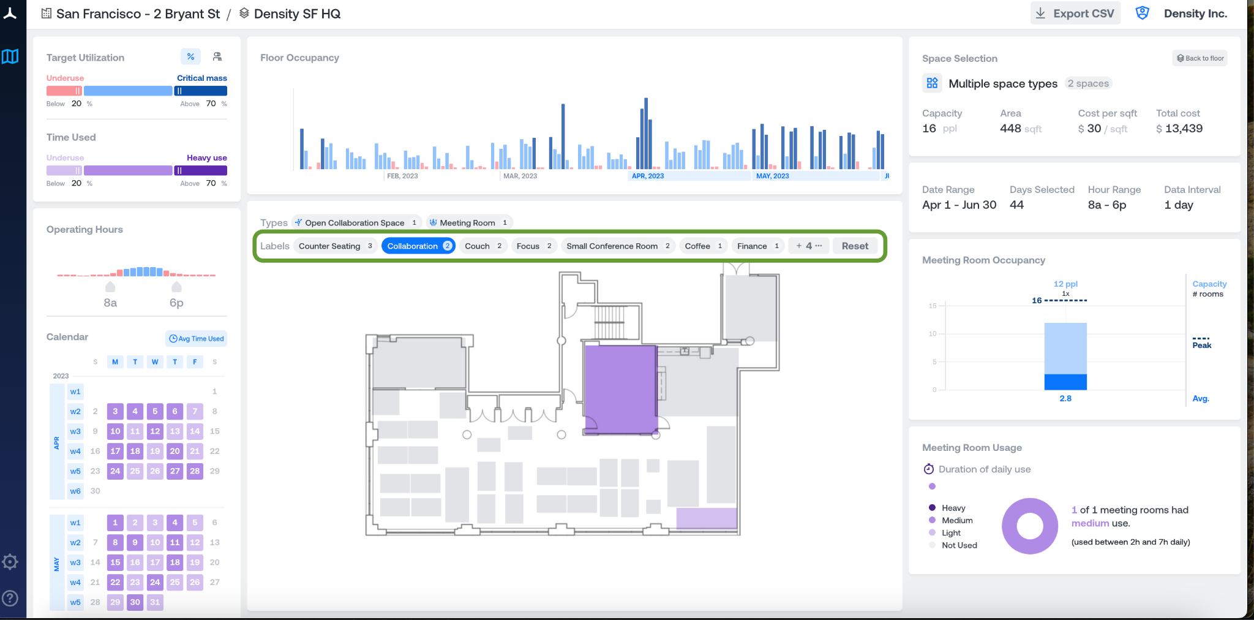Click the building icon beside San Francisco
Screen dimensions: 1254x620
[46, 13]
